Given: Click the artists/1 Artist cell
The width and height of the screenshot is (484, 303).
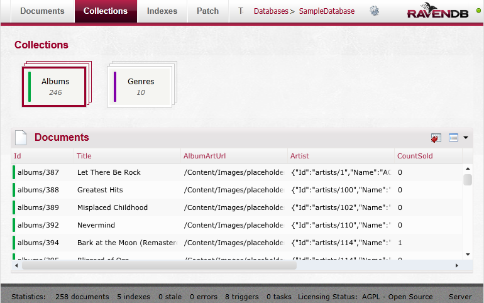Looking at the screenshot, I should point(341,172).
